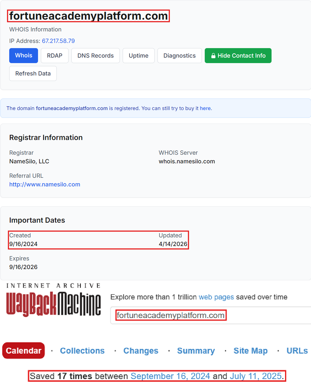Open the July 11, 2025 capture
The image size is (311, 384).
[256, 376]
